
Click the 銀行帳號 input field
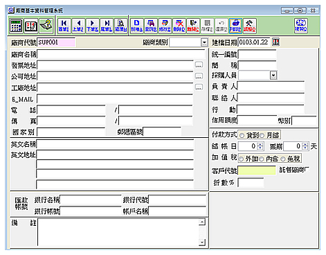(x=91, y=211)
